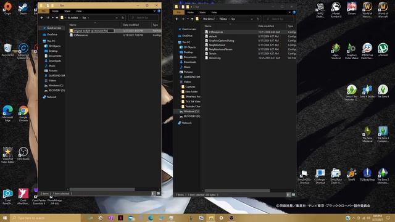
Task: Select the Recycle Bin desktop icon
Action: coord(7,50)
